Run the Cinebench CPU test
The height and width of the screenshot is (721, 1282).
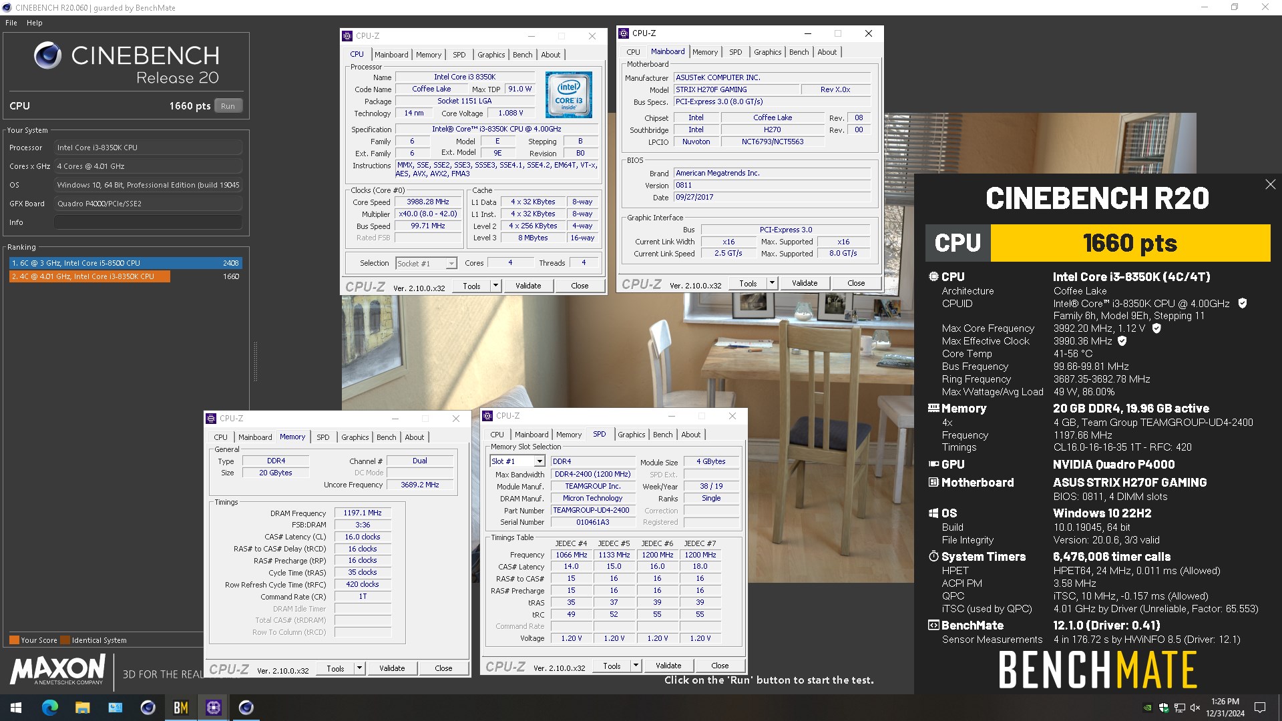[228, 106]
